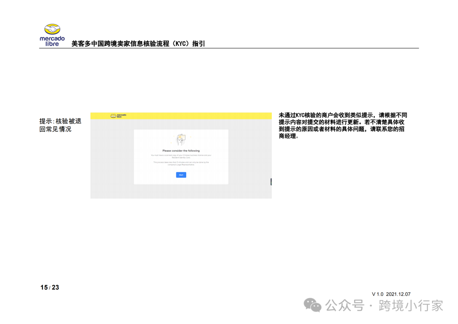The height and width of the screenshot is (324, 458).
Task: Click the page number '15 / 23'
Action: pos(49,287)
